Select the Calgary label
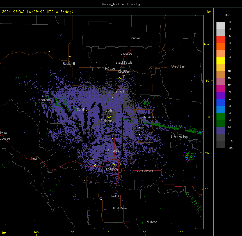 click(112, 169)
